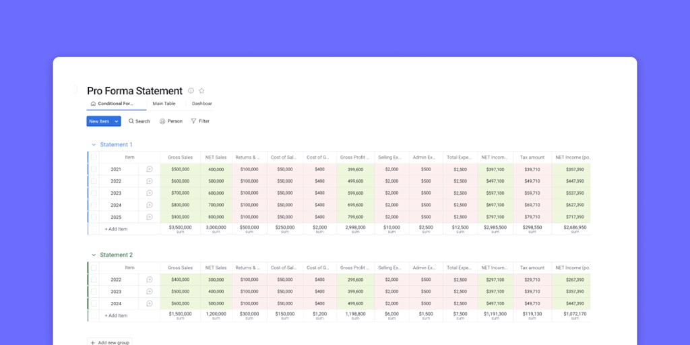The image size is (690, 345).
Task: Click Gross Profit column header in Statement 2
Action: point(355,268)
